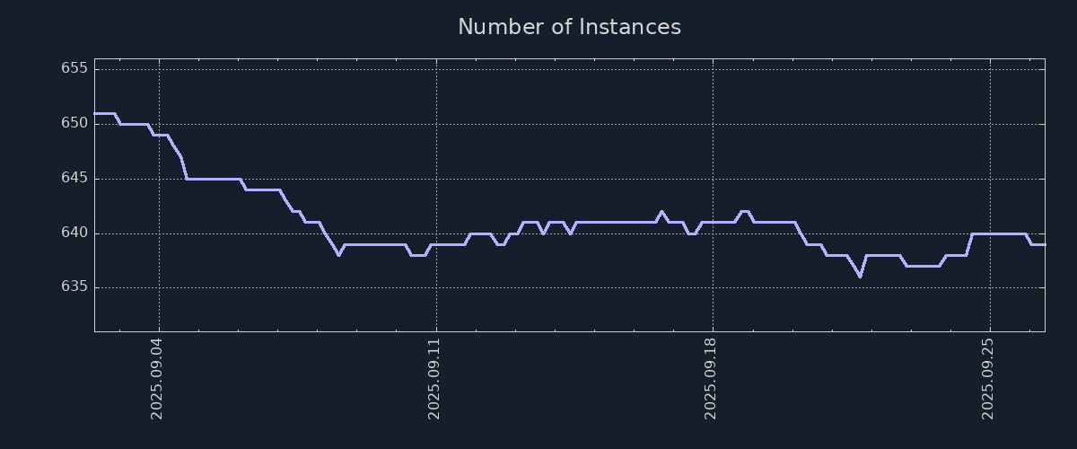Select the 640 y-axis tick label

click(74, 233)
